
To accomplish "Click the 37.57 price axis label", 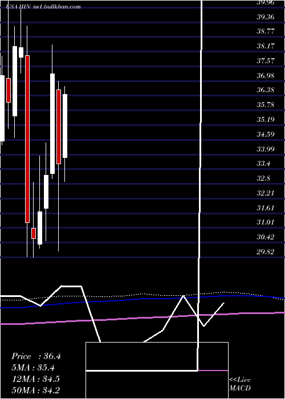I will click(x=265, y=61).
